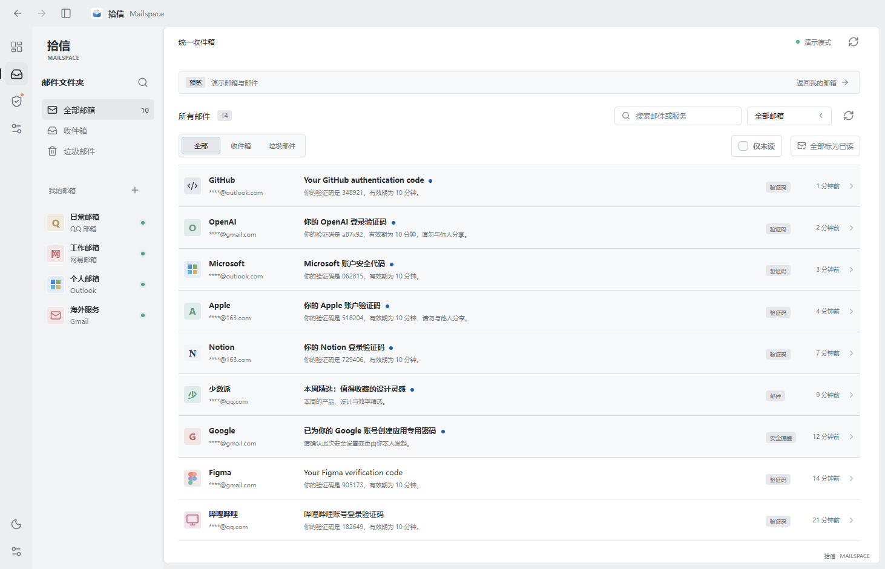Expand the Figma mail row chevron
The height and width of the screenshot is (569, 885).
[851, 478]
